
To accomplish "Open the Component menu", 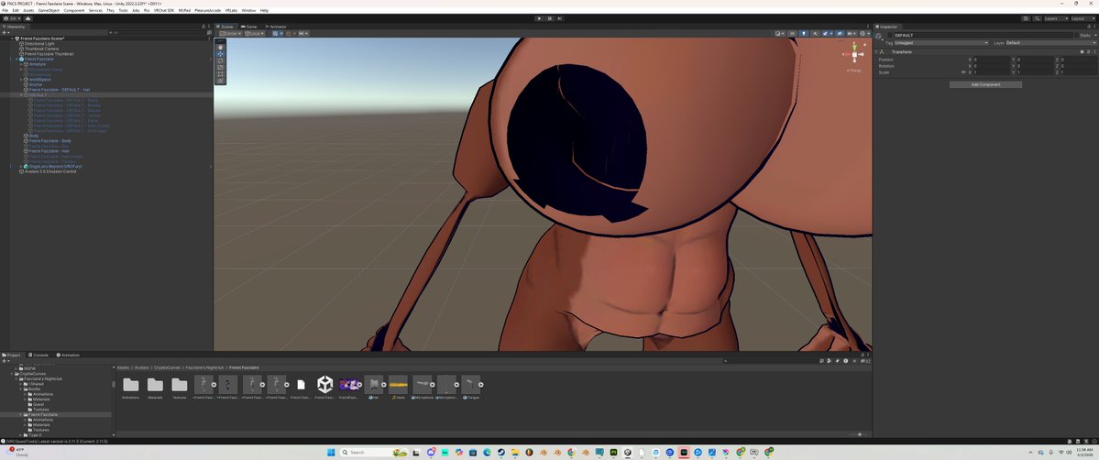I will [73, 10].
